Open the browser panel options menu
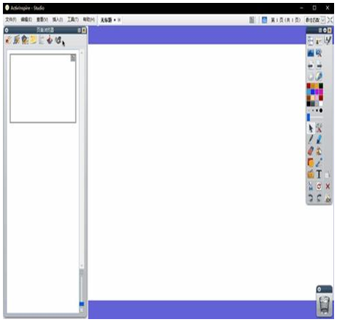337x322 pixels. coord(7,30)
